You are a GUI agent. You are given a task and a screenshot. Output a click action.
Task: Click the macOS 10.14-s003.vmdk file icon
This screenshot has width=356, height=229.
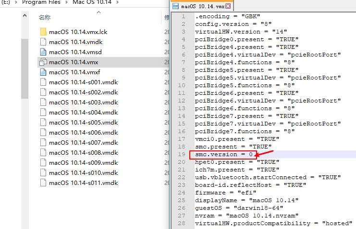pyautogui.click(x=43, y=102)
